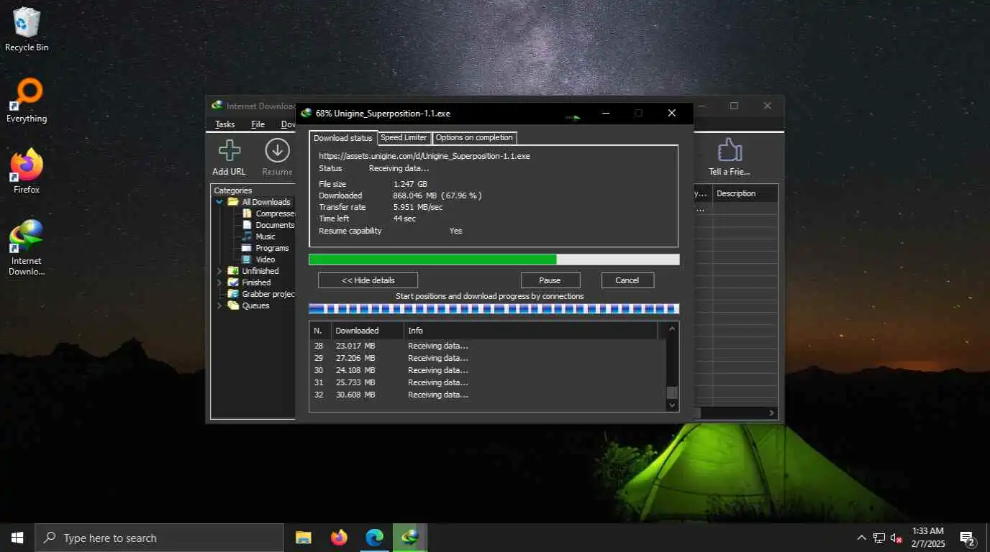Open Firefox from the taskbar

click(339, 538)
